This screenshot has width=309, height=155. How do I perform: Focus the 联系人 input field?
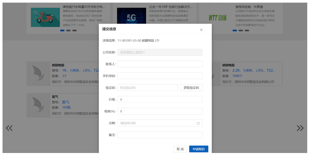coord(160,64)
